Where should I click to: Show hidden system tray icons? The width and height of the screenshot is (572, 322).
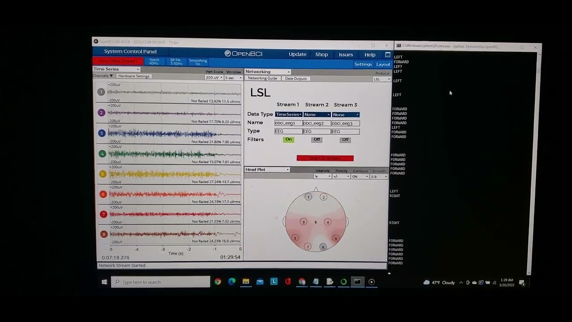[x=461, y=283]
